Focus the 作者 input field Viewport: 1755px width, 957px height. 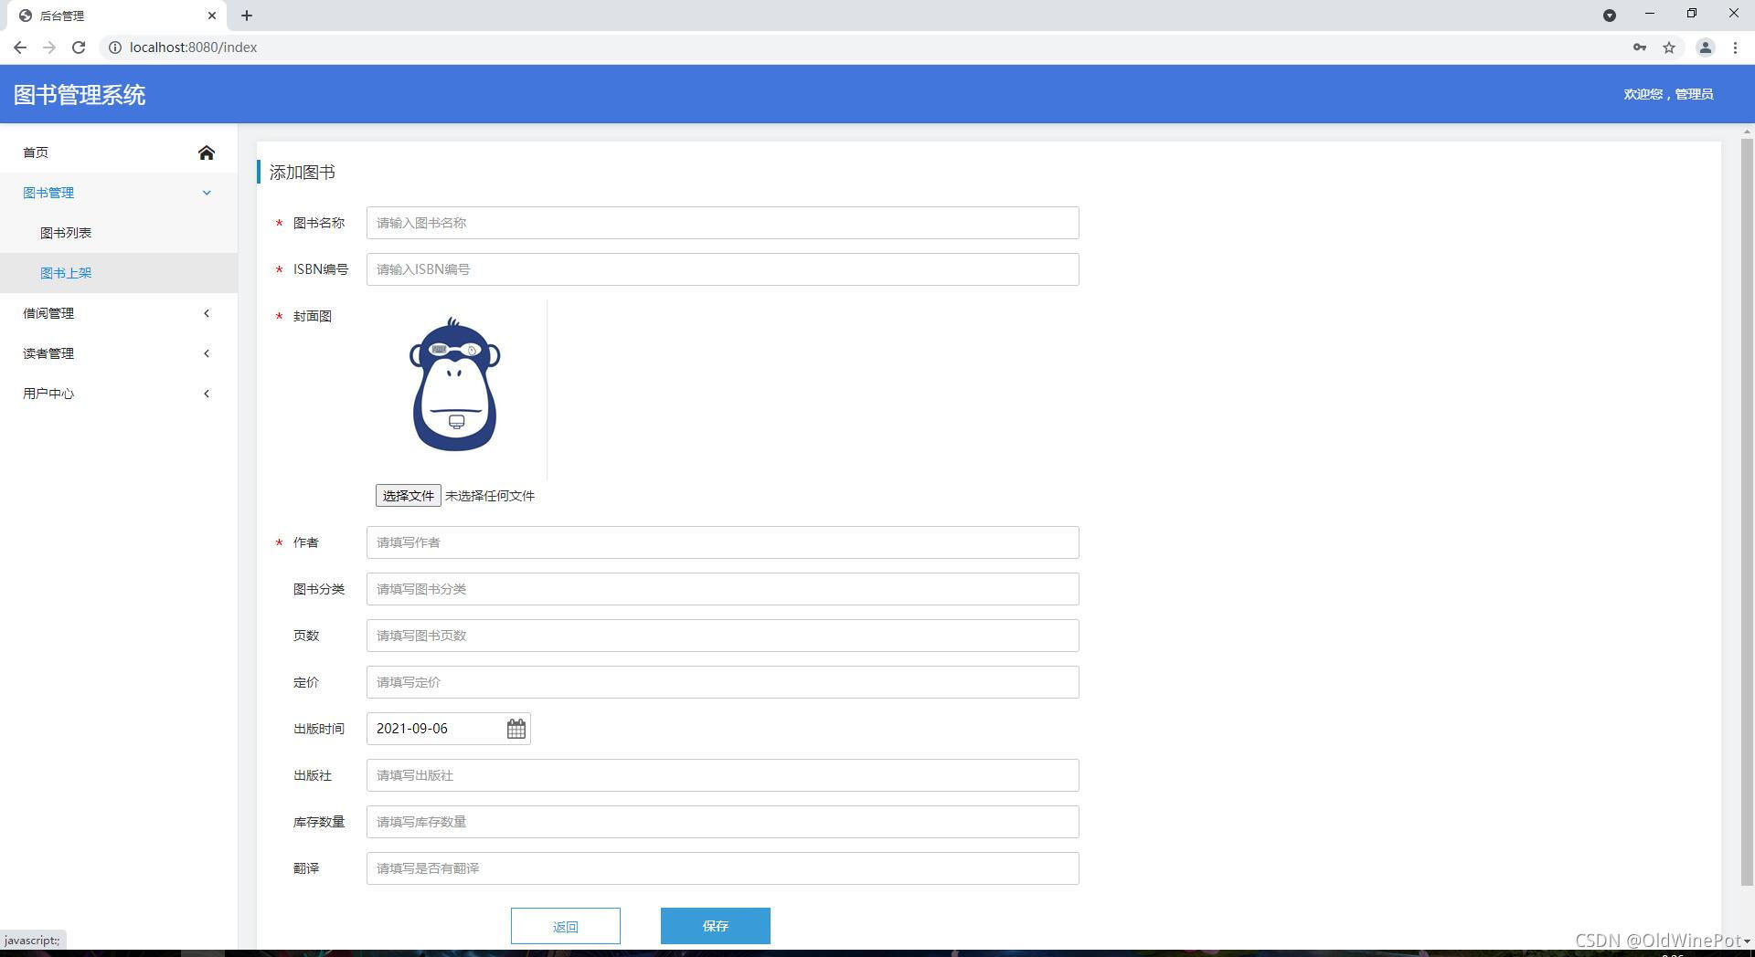pos(723,542)
